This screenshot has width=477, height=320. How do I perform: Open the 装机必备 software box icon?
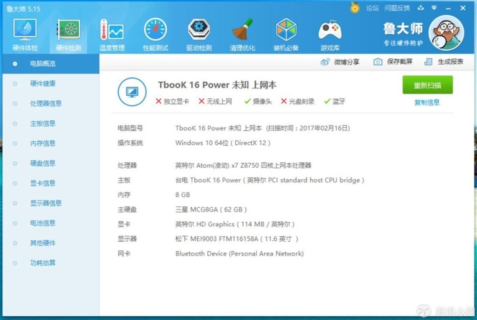point(285,30)
